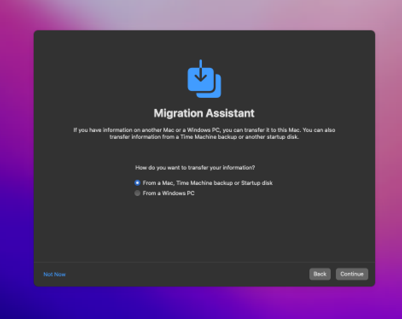Click the Migration Assistant download icon
The height and width of the screenshot is (319, 402).
[204, 79]
